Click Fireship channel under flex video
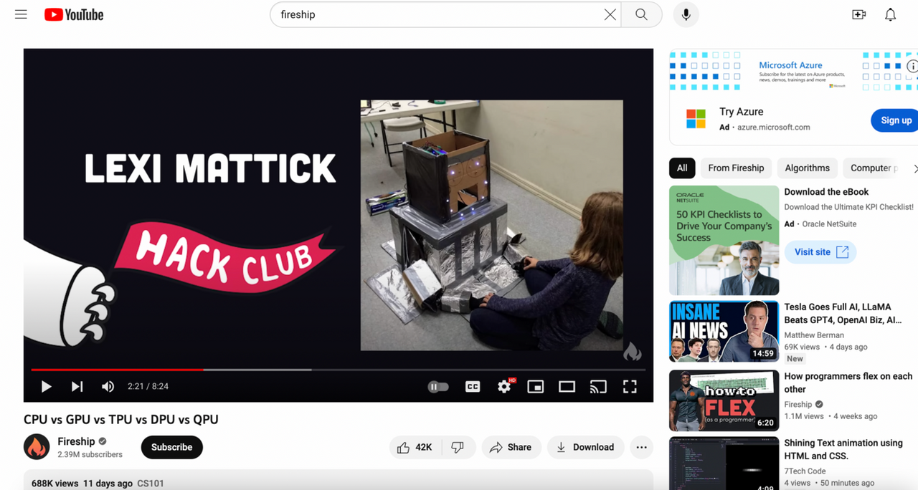 click(x=798, y=405)
